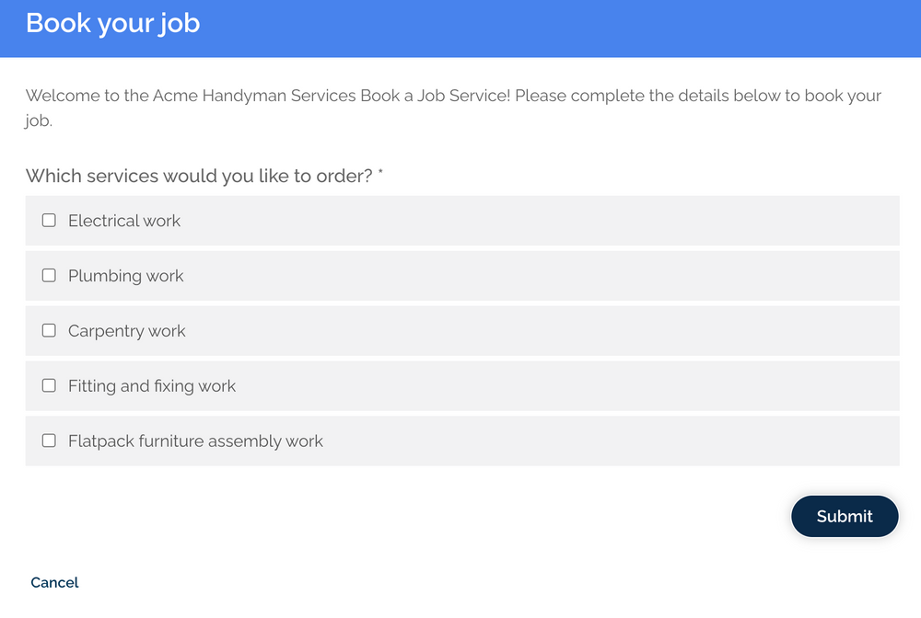The image size is (921, 618).
Task: Click the "Fitting and fixing work" label
Action: pos(152,386)
